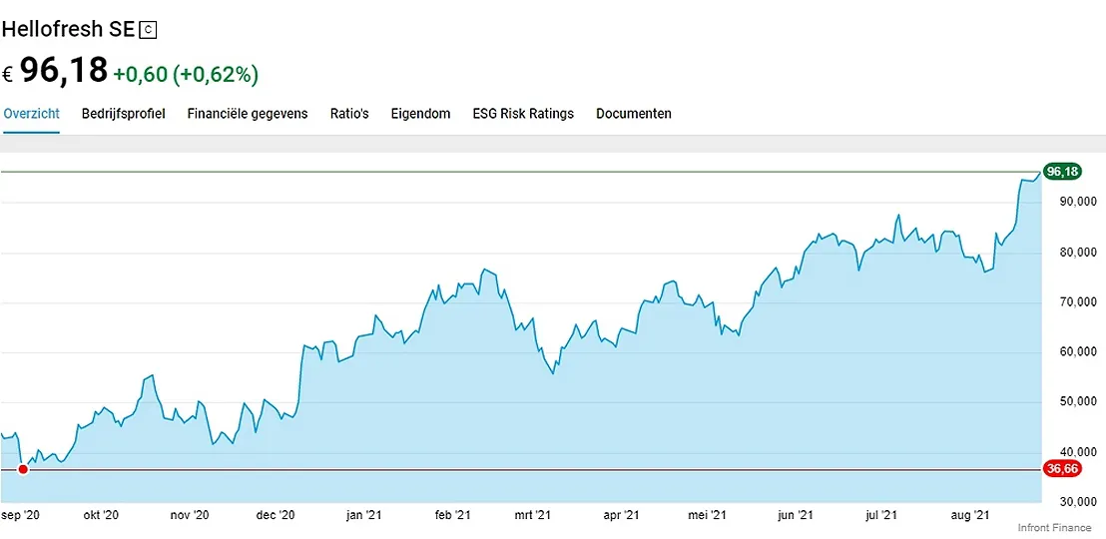Open the Overzicht tab
The image size is (1106, 539).
point(31,114)
